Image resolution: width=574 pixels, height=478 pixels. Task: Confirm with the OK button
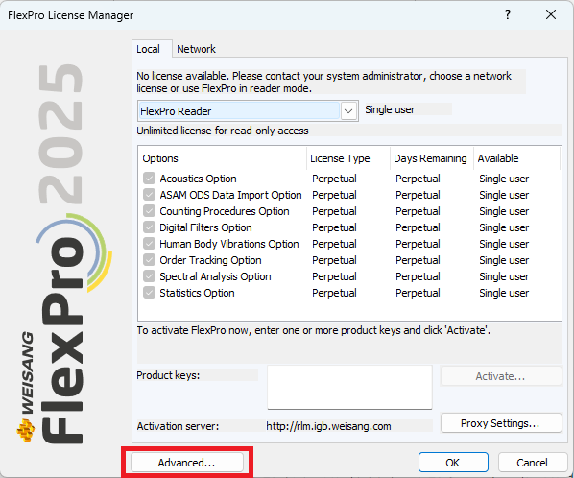pos(453,463)
